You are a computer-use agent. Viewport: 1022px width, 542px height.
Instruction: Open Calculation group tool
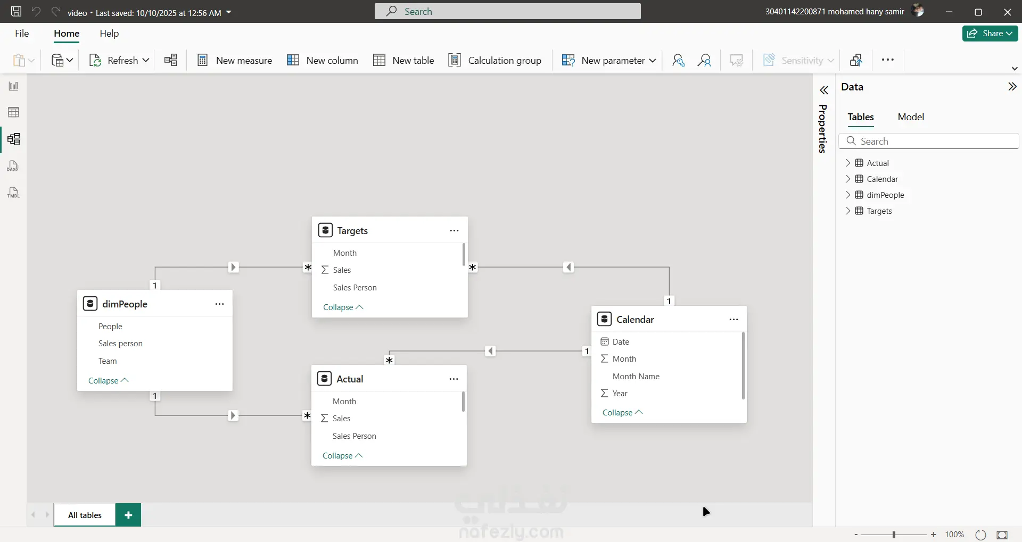click(494, 60)
